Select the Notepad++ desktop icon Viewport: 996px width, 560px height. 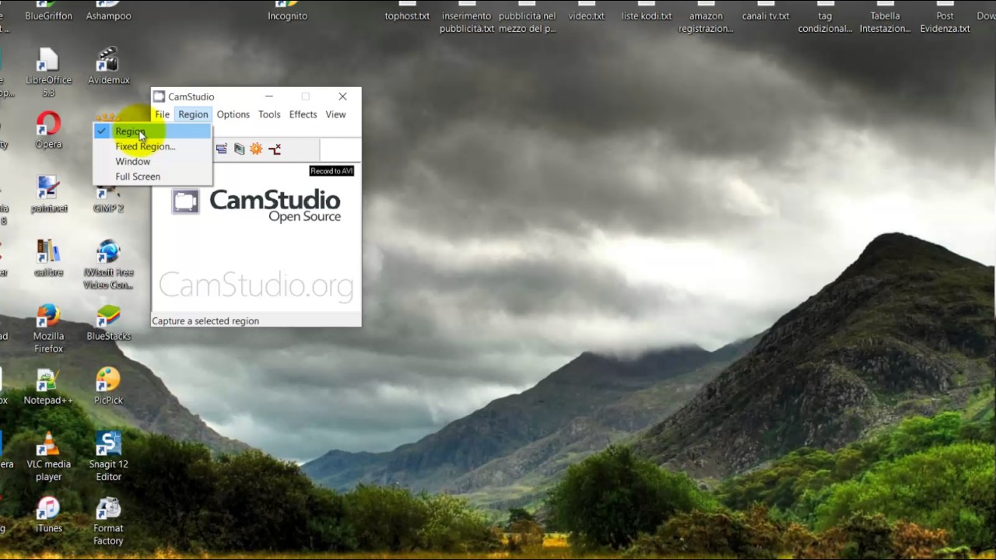tap(48, 387)
